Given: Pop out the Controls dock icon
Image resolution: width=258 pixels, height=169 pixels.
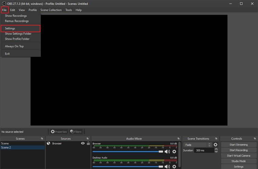Looking at the screenshot, I should [254, 139].
